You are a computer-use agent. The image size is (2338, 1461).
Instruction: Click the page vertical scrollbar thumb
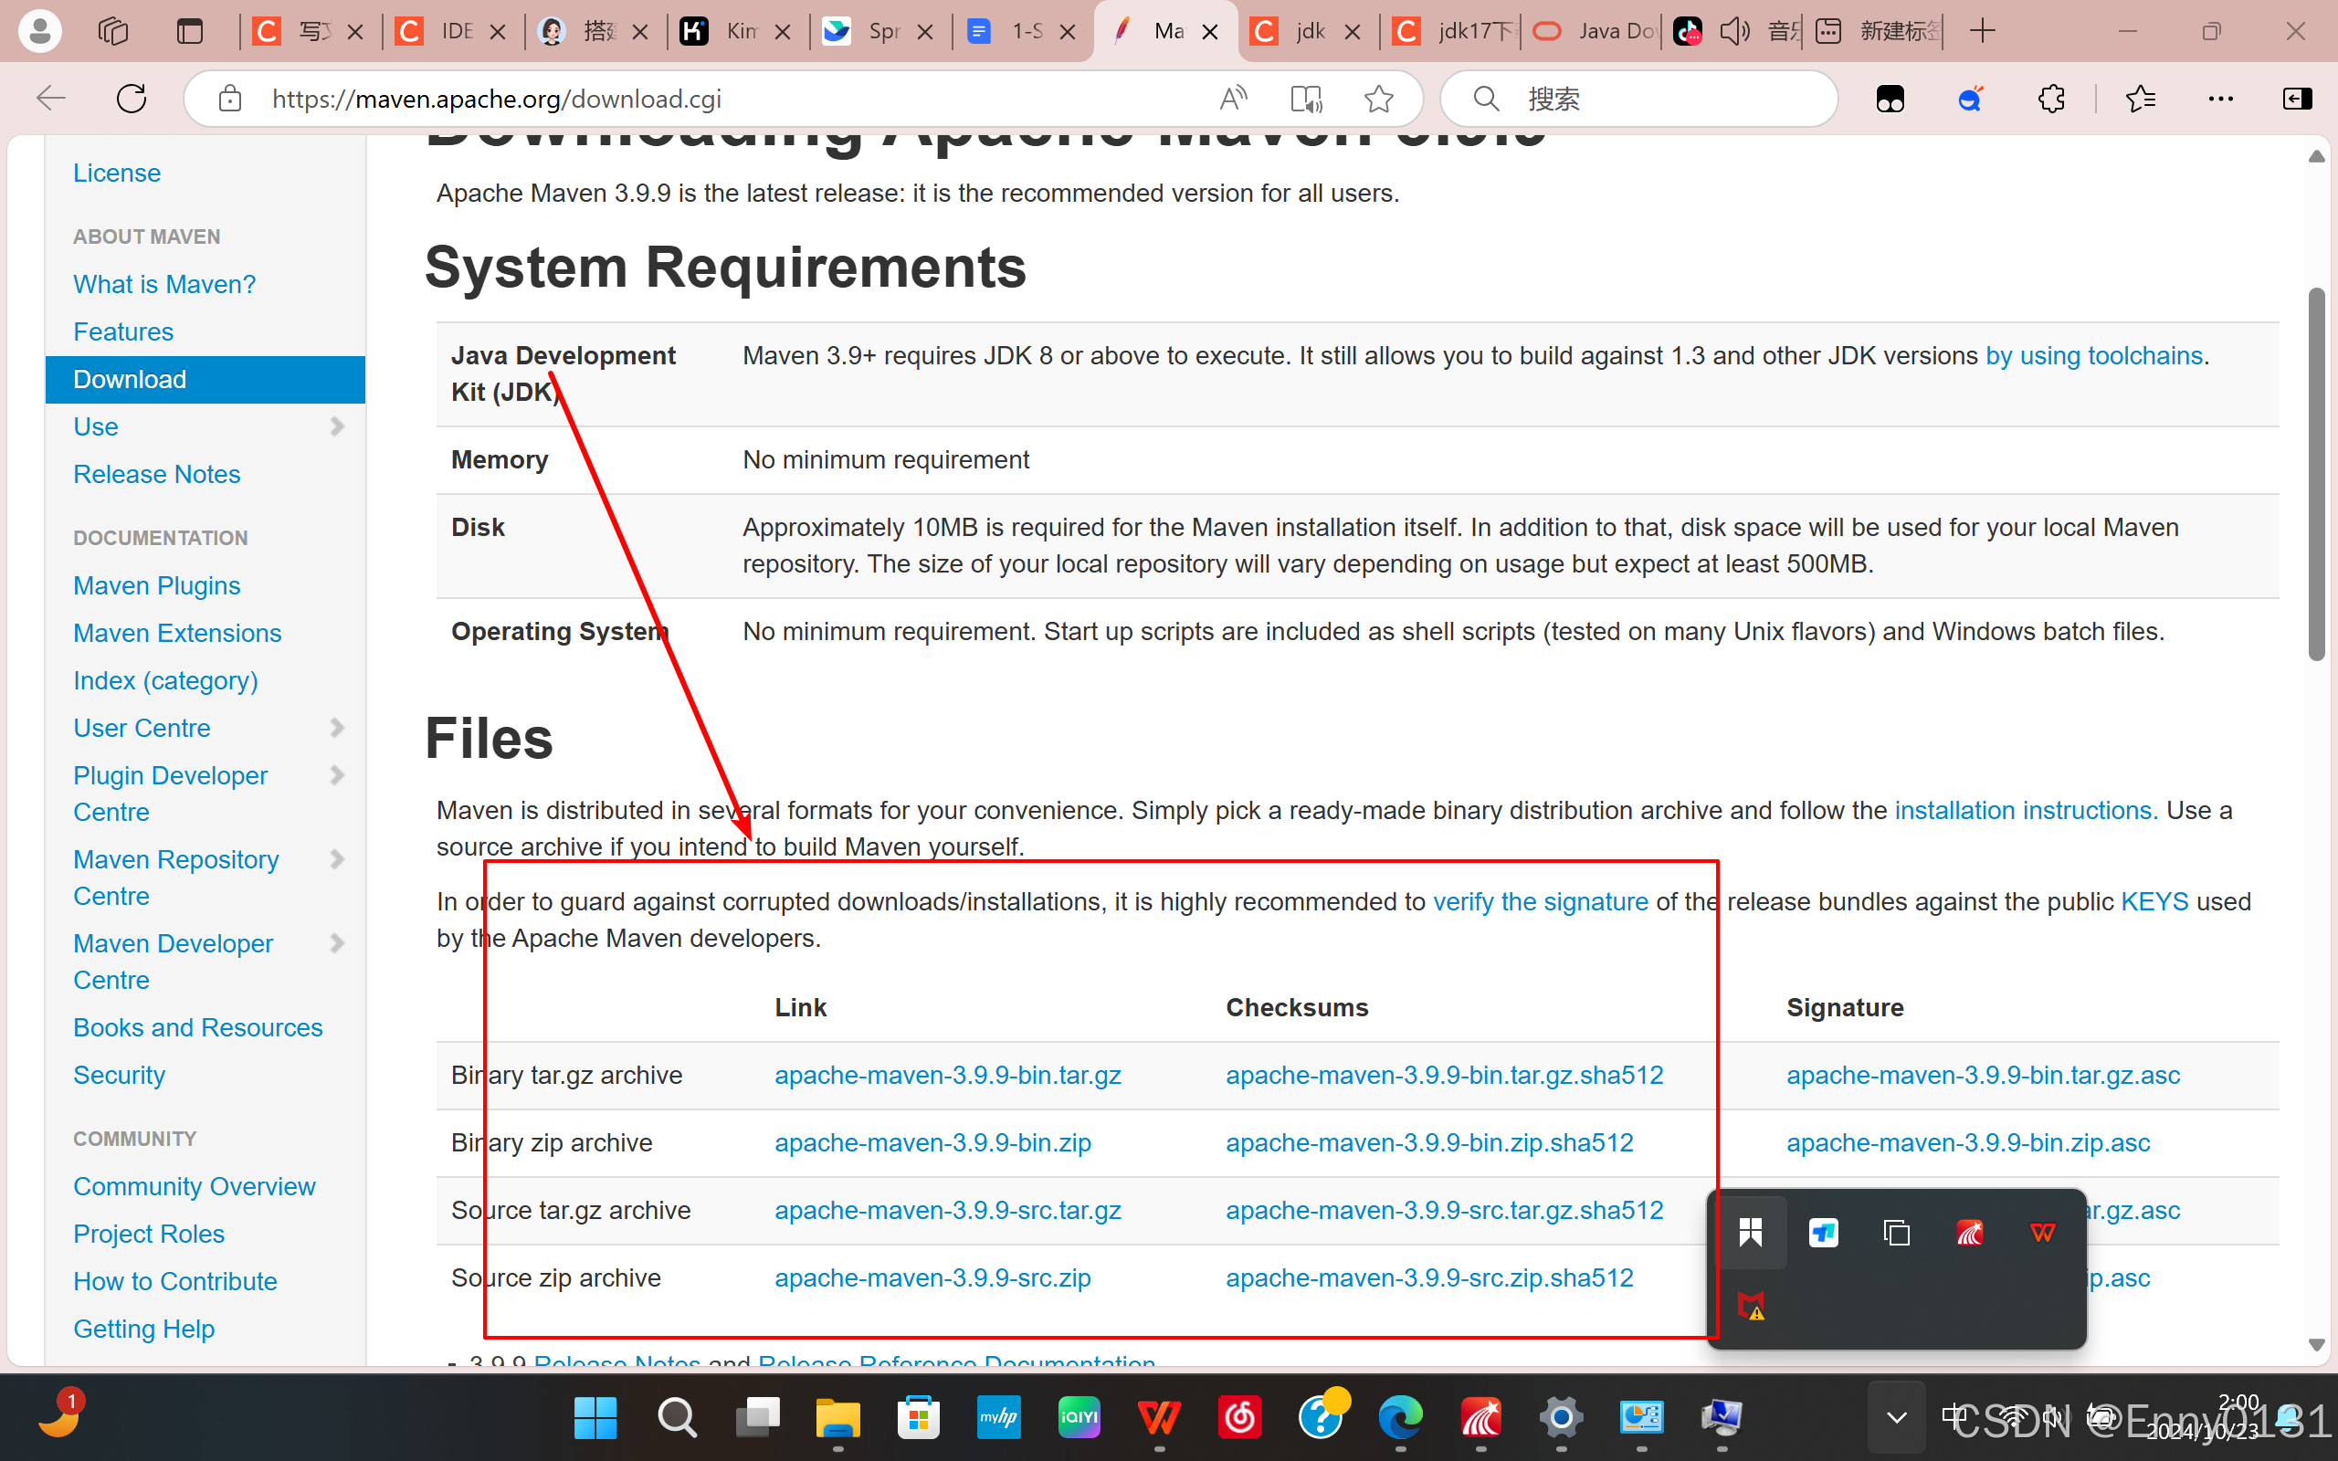tap(2316, 474)
